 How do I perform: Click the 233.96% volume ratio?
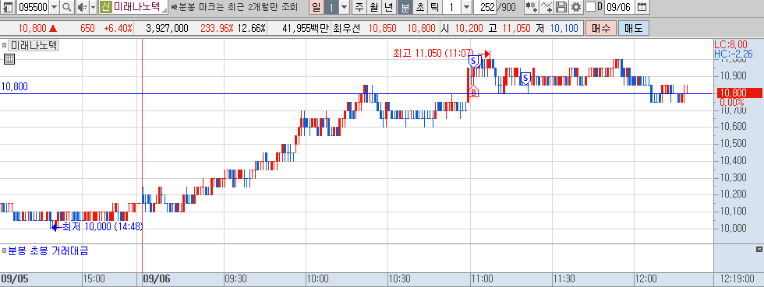tap(218, 28)
